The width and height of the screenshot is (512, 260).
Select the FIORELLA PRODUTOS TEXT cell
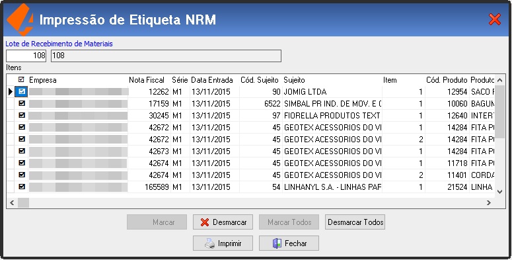click(332, 116)
